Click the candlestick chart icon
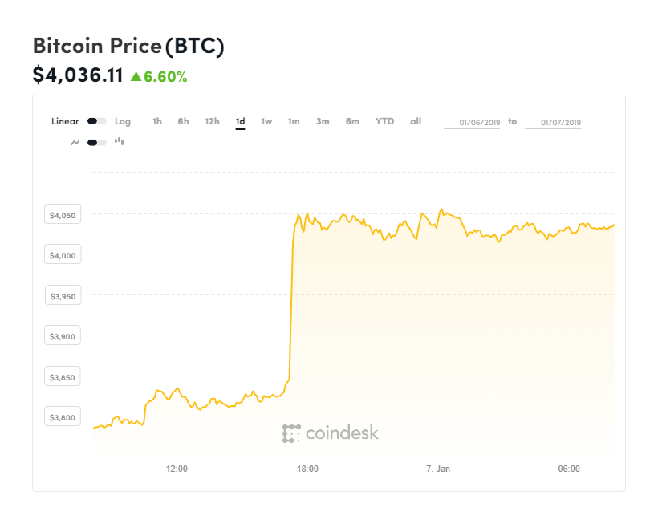The height and width of the screenshot is (524, 658). pyautogui.click(x=120, y=141)
